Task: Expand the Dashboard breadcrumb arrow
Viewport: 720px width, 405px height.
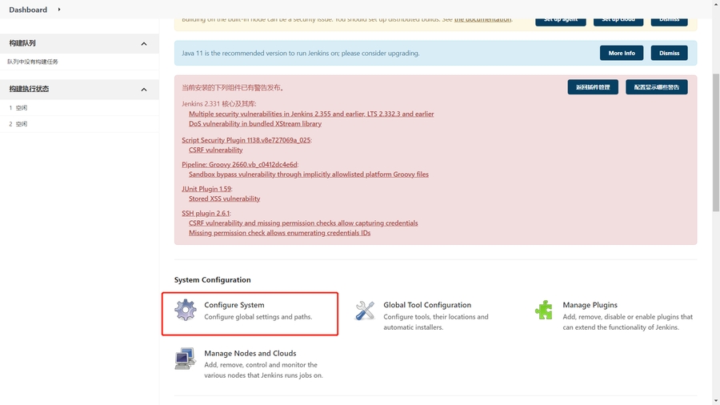Action: (x=60, y=10)
